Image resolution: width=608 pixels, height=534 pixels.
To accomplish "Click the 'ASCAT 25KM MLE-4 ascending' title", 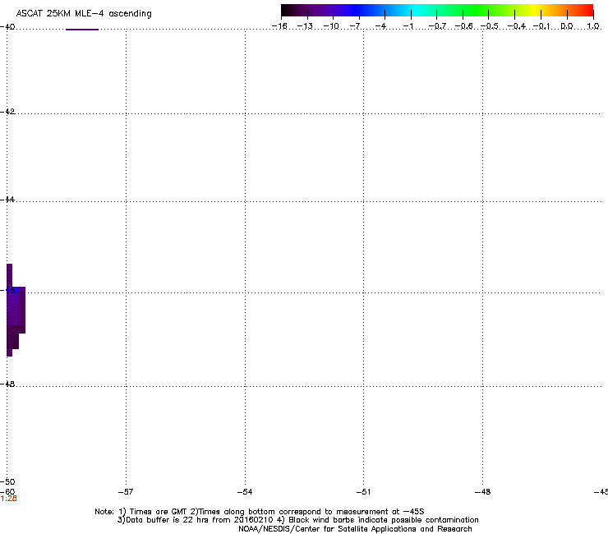I will [84, 13].
